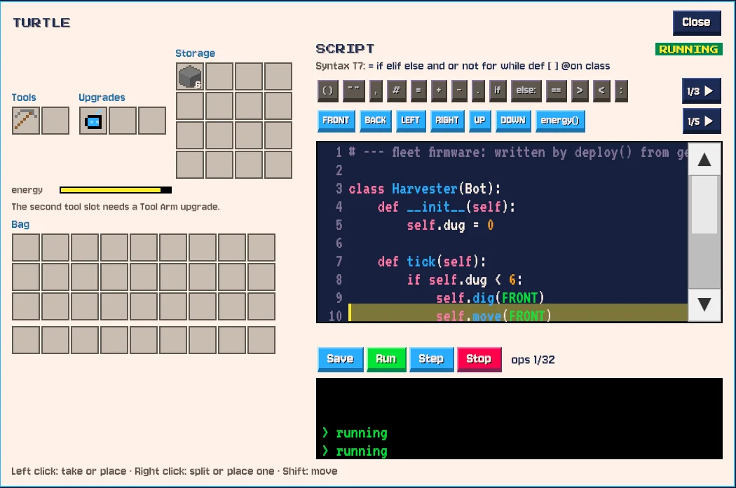Click the last 'running' console output line
The height and width of the screenshot is (488, 736).
pos(355,452)
